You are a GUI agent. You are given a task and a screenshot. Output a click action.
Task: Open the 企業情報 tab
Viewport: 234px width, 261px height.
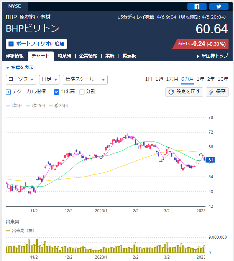(88, 56)
